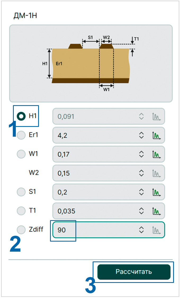180x298 pixels.
Task: Click the microstrip cross-section diagram
Action: [91, 64]
